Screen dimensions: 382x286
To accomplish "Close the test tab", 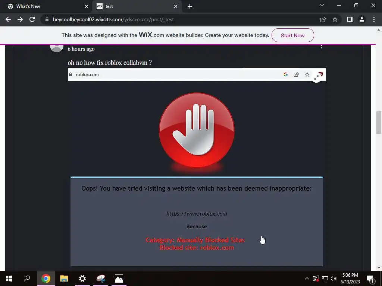I will (x=176, y=6).
